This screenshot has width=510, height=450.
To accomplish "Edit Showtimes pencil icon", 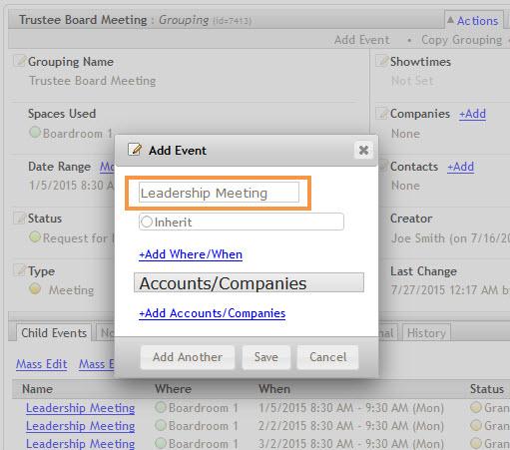I will (382, 61).
